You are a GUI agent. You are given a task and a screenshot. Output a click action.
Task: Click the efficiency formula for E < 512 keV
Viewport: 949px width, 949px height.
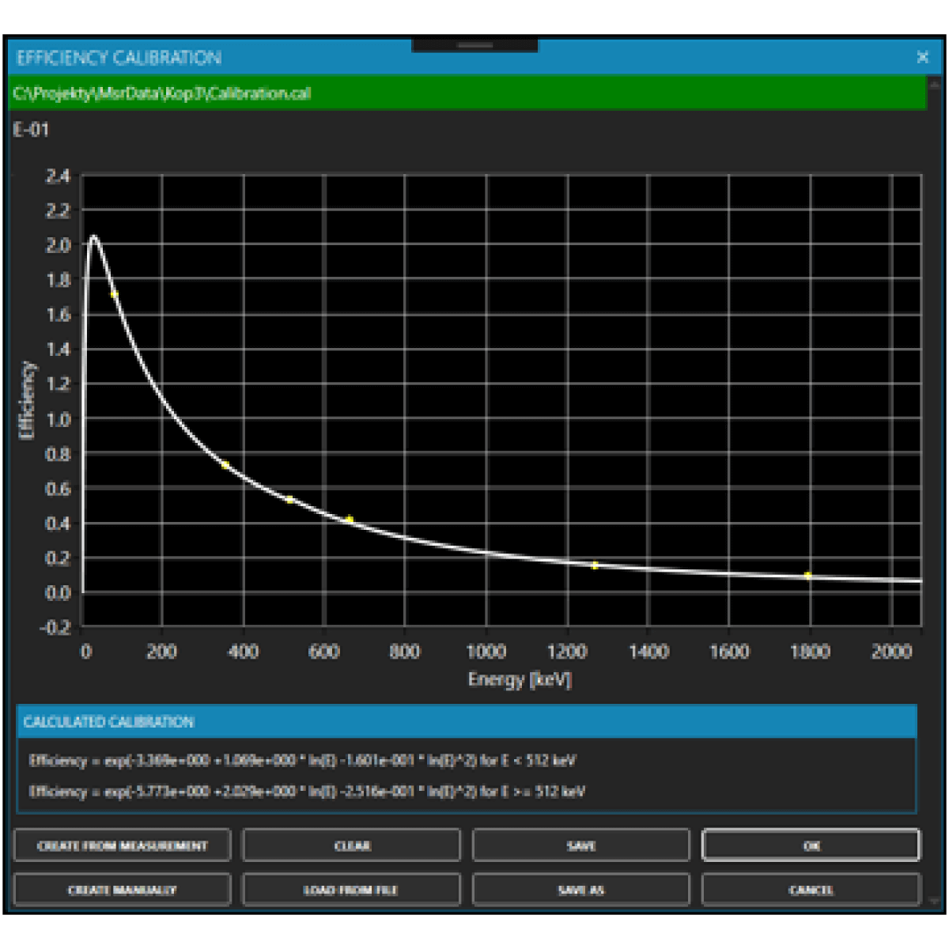tap(302, 761)
